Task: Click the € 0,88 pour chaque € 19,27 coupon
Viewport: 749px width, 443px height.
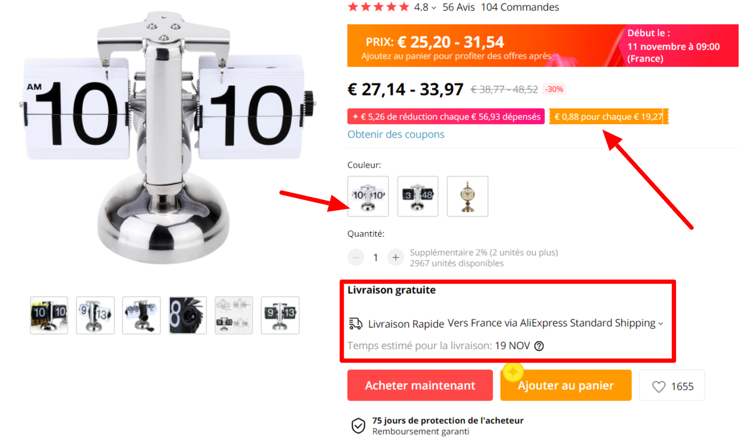Action: pos(609,116)
